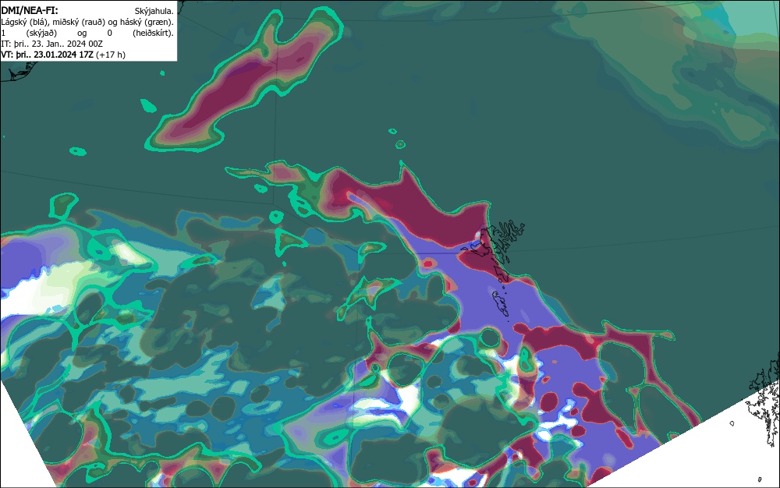Screen dimensions: 780x488
Task: Click the "VT: þri.. 23.01.2024 17Z" valid time
Action: click(x=48, y=55)
